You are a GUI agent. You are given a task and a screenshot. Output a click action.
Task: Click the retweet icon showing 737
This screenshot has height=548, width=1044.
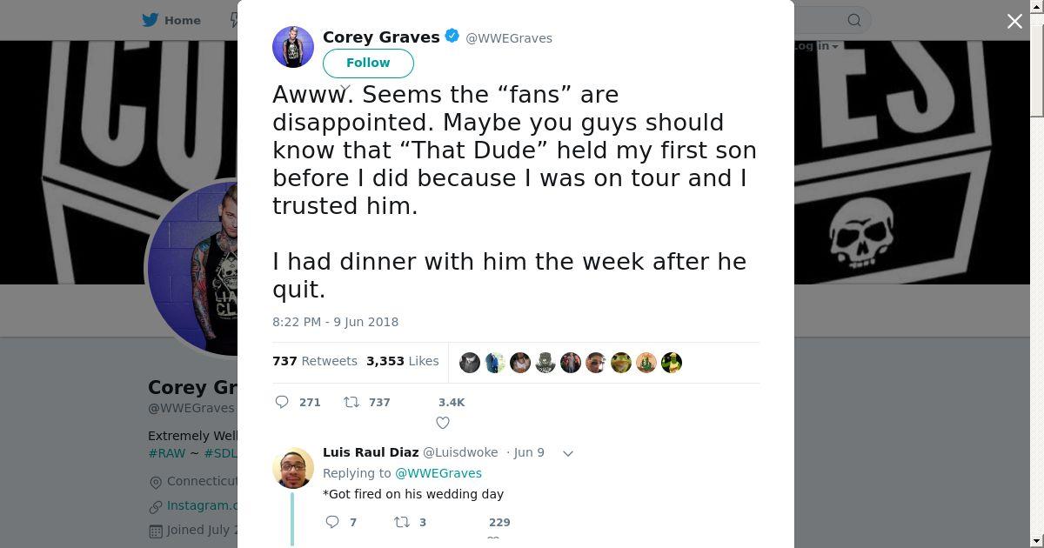pos(351,402)
